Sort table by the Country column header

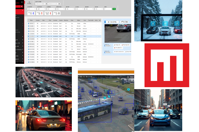click(x=38, y=20)
